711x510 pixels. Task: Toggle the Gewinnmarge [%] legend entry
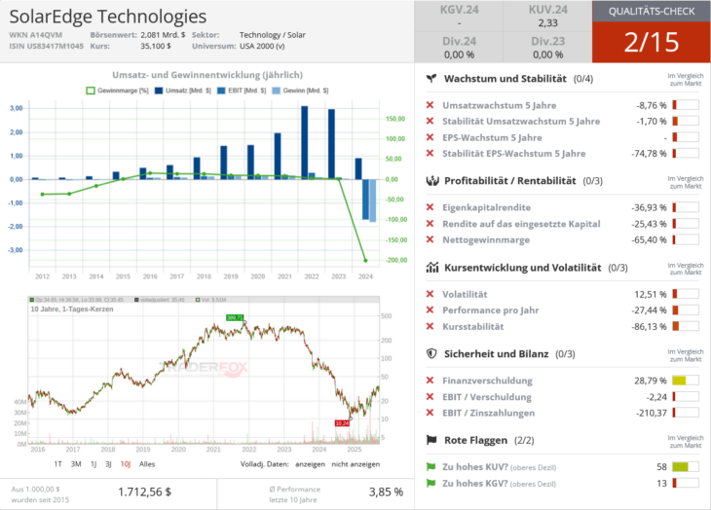(x=118, y=91)
